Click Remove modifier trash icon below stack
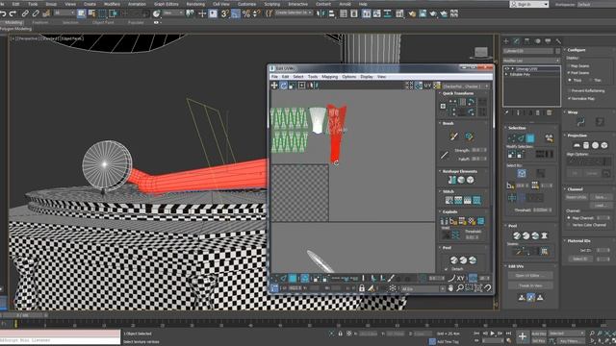The width and height of the screenshot is (616, 346). tap(550, 113)
